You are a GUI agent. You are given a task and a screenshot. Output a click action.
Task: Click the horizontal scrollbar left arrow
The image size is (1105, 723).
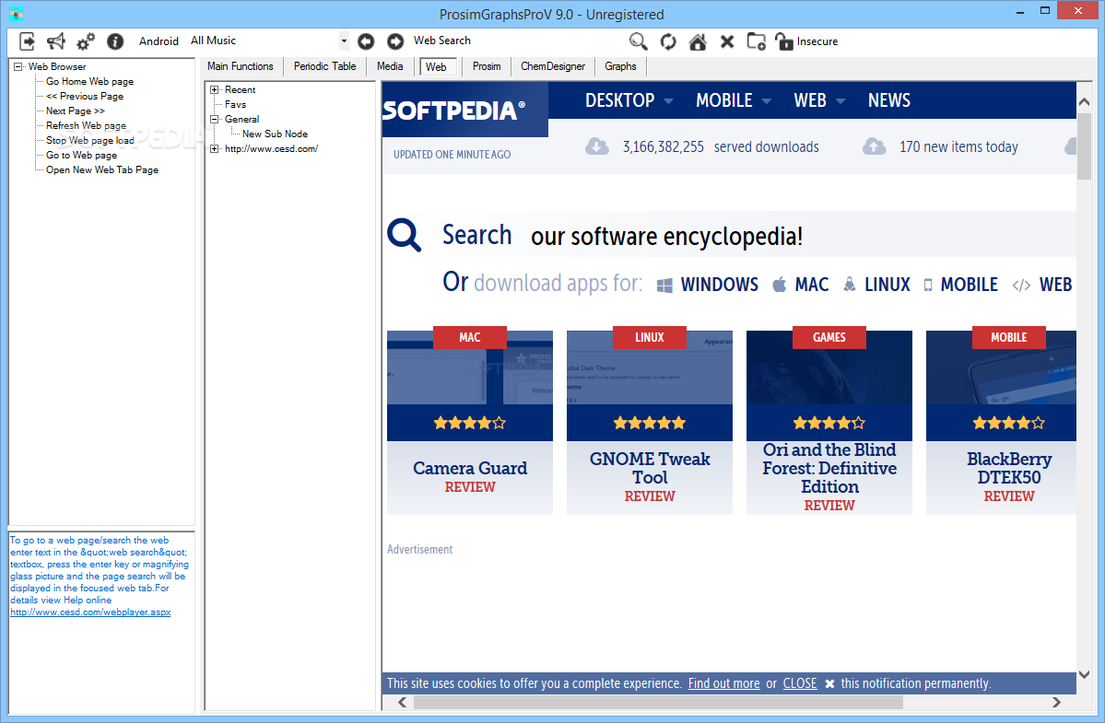coord(403,703)
